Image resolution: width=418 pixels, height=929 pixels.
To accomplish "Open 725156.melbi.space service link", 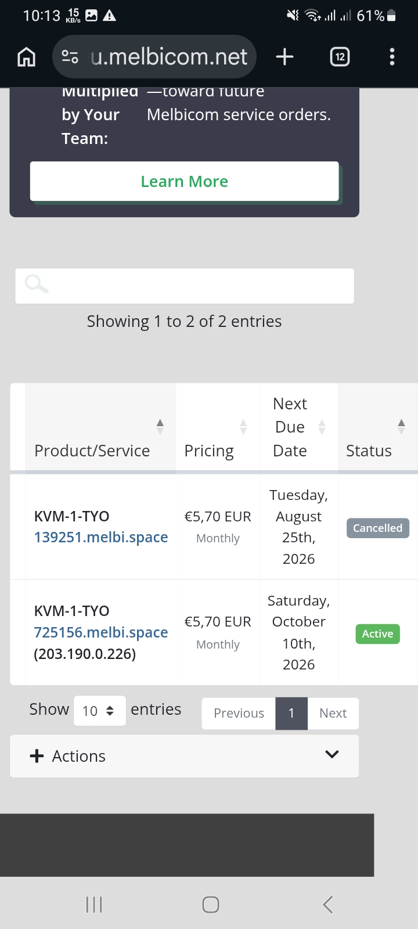I will pos(101,632).
